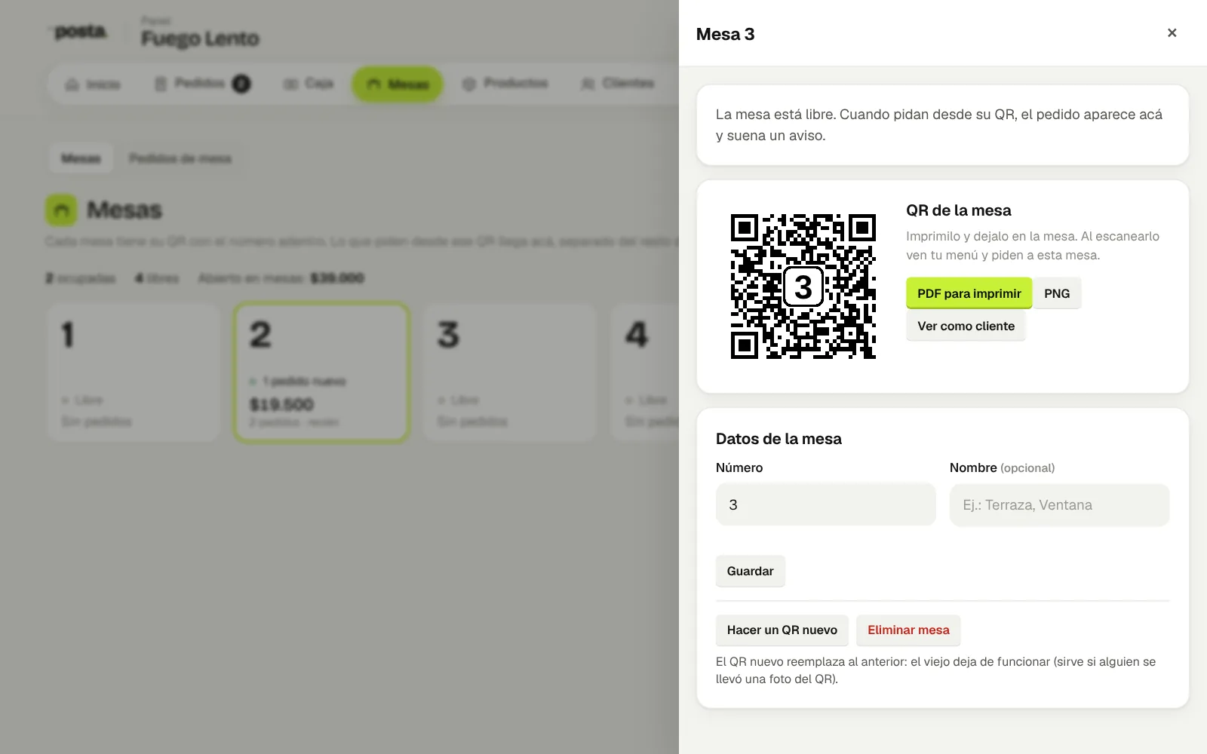Click the 'Datos de la mesa' heading
1207x754 pixels.
tap(779, 439)
